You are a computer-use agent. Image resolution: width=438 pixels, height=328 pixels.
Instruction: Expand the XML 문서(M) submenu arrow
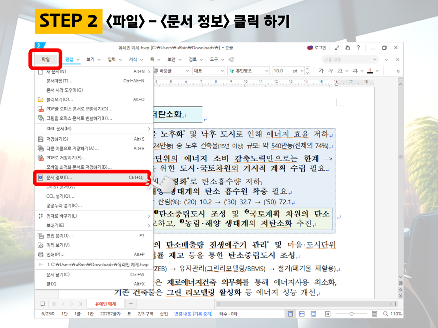coord(149,129)
